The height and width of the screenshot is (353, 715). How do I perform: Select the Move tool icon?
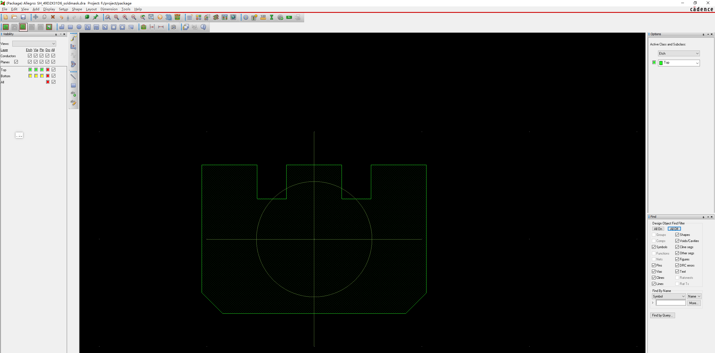point(35,17)
